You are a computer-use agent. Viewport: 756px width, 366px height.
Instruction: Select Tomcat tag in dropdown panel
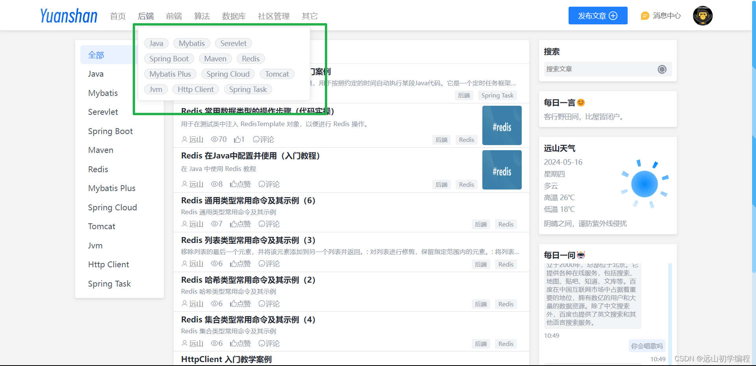pyautogui.click(x=277, y=74)
